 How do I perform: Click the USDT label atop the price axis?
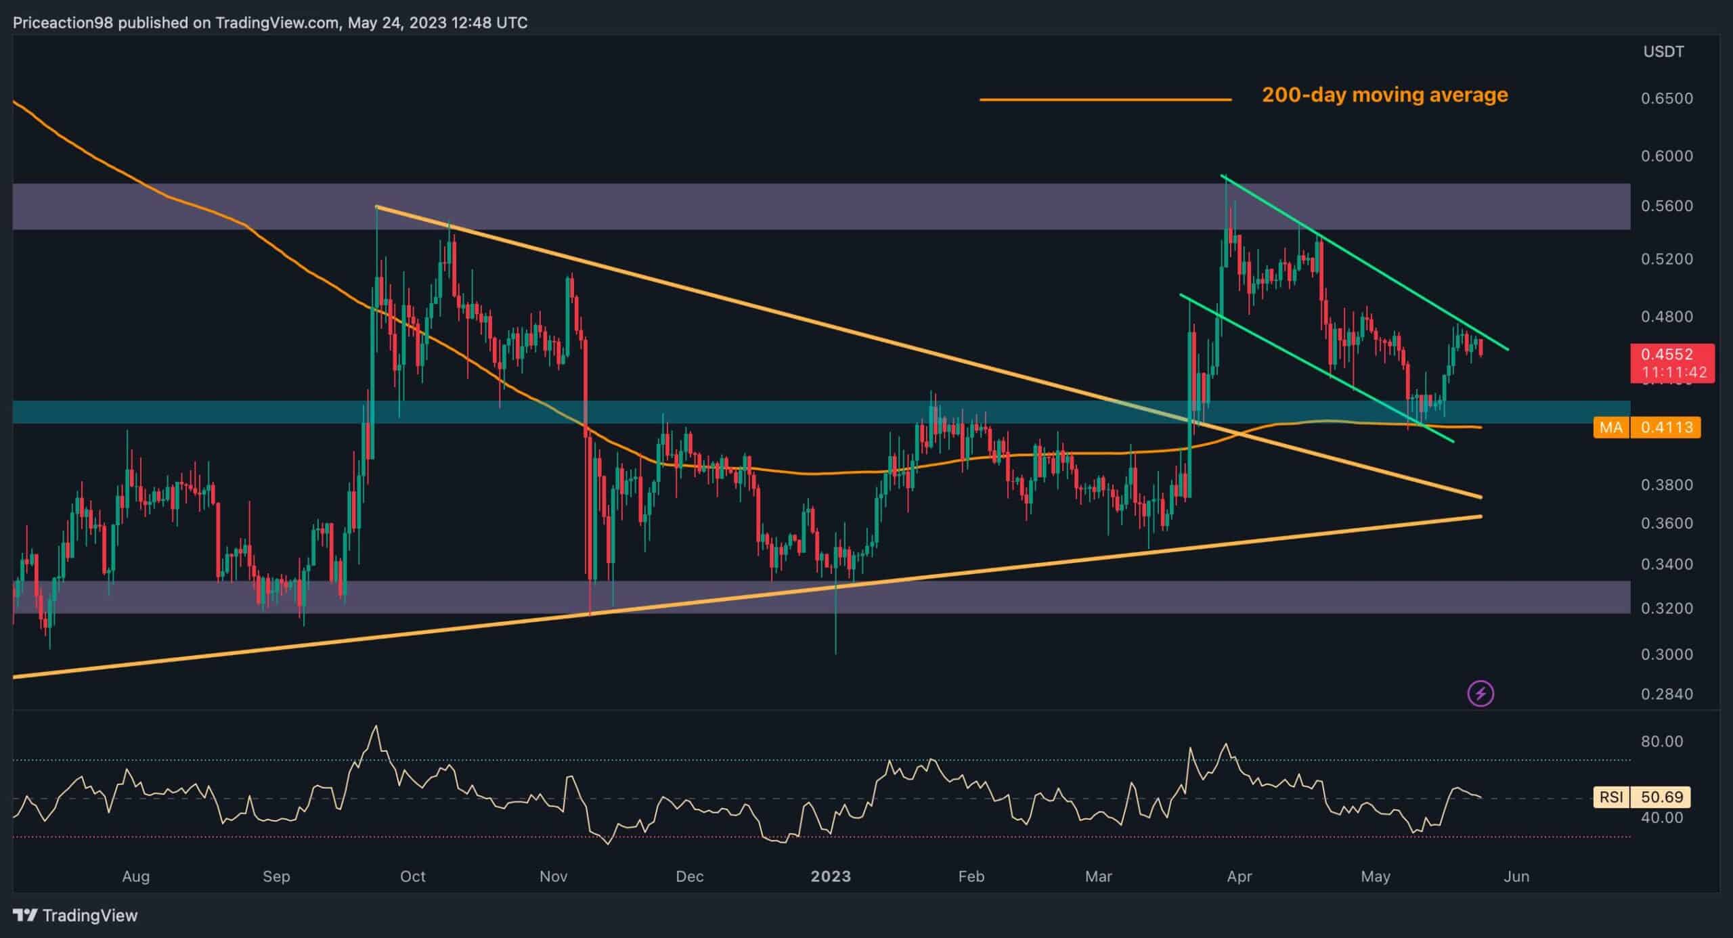[1664, 51]
